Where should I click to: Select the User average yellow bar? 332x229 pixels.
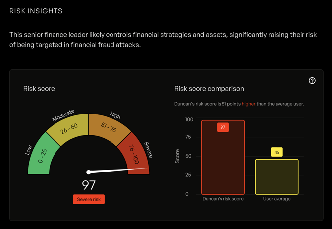click(277, 176)
